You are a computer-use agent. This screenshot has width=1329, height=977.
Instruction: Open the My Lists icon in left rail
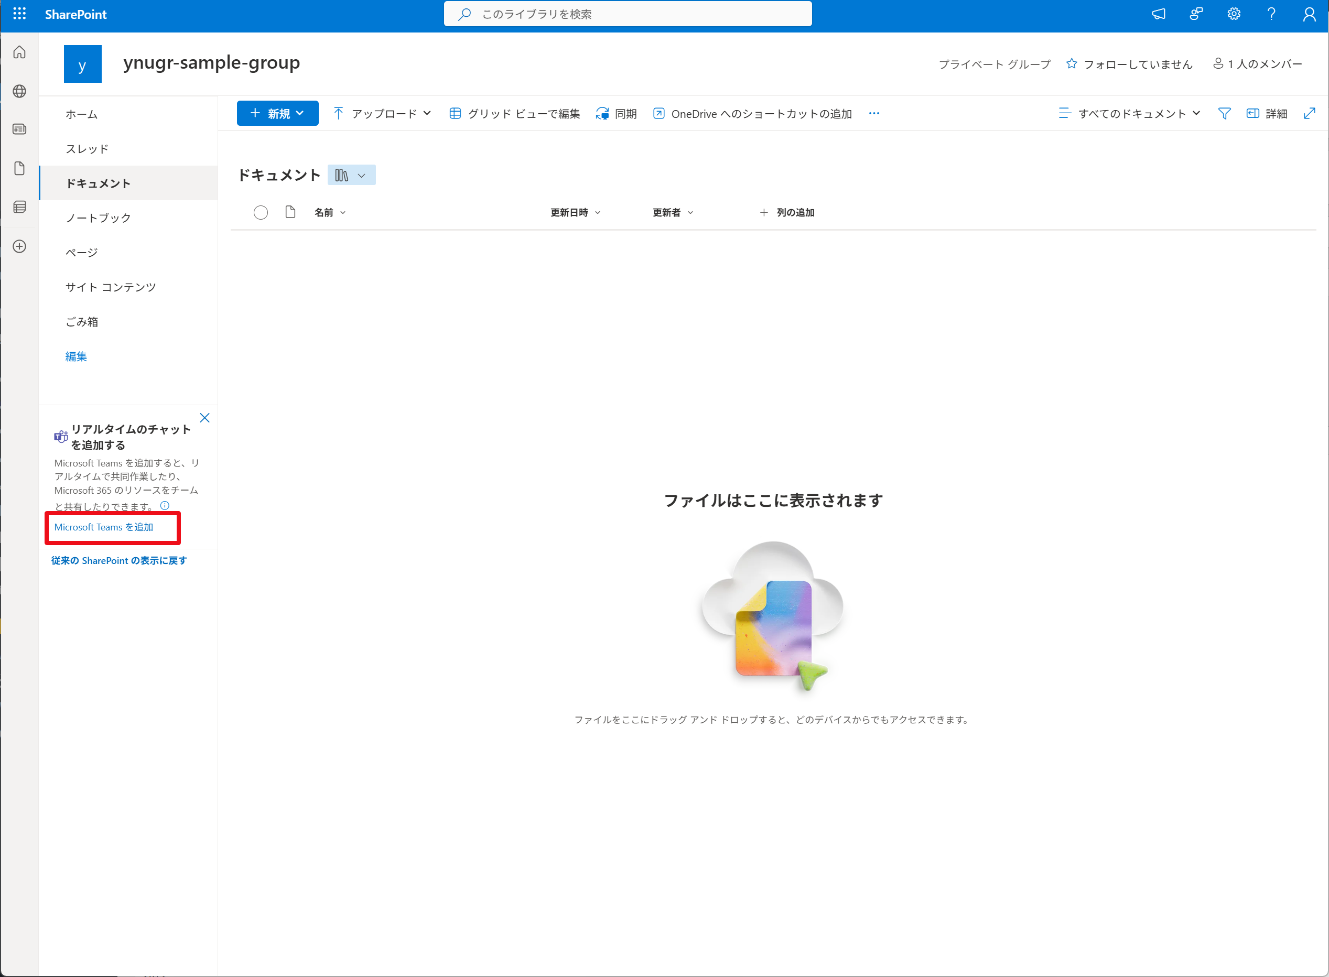pos(19,207)
